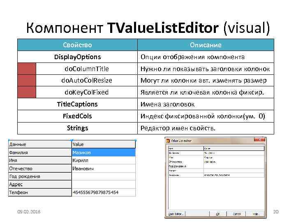The height and width of the screenshot is (222, 296).
Task: Select the TitleCaptions property cell
Action: [77, 104]
